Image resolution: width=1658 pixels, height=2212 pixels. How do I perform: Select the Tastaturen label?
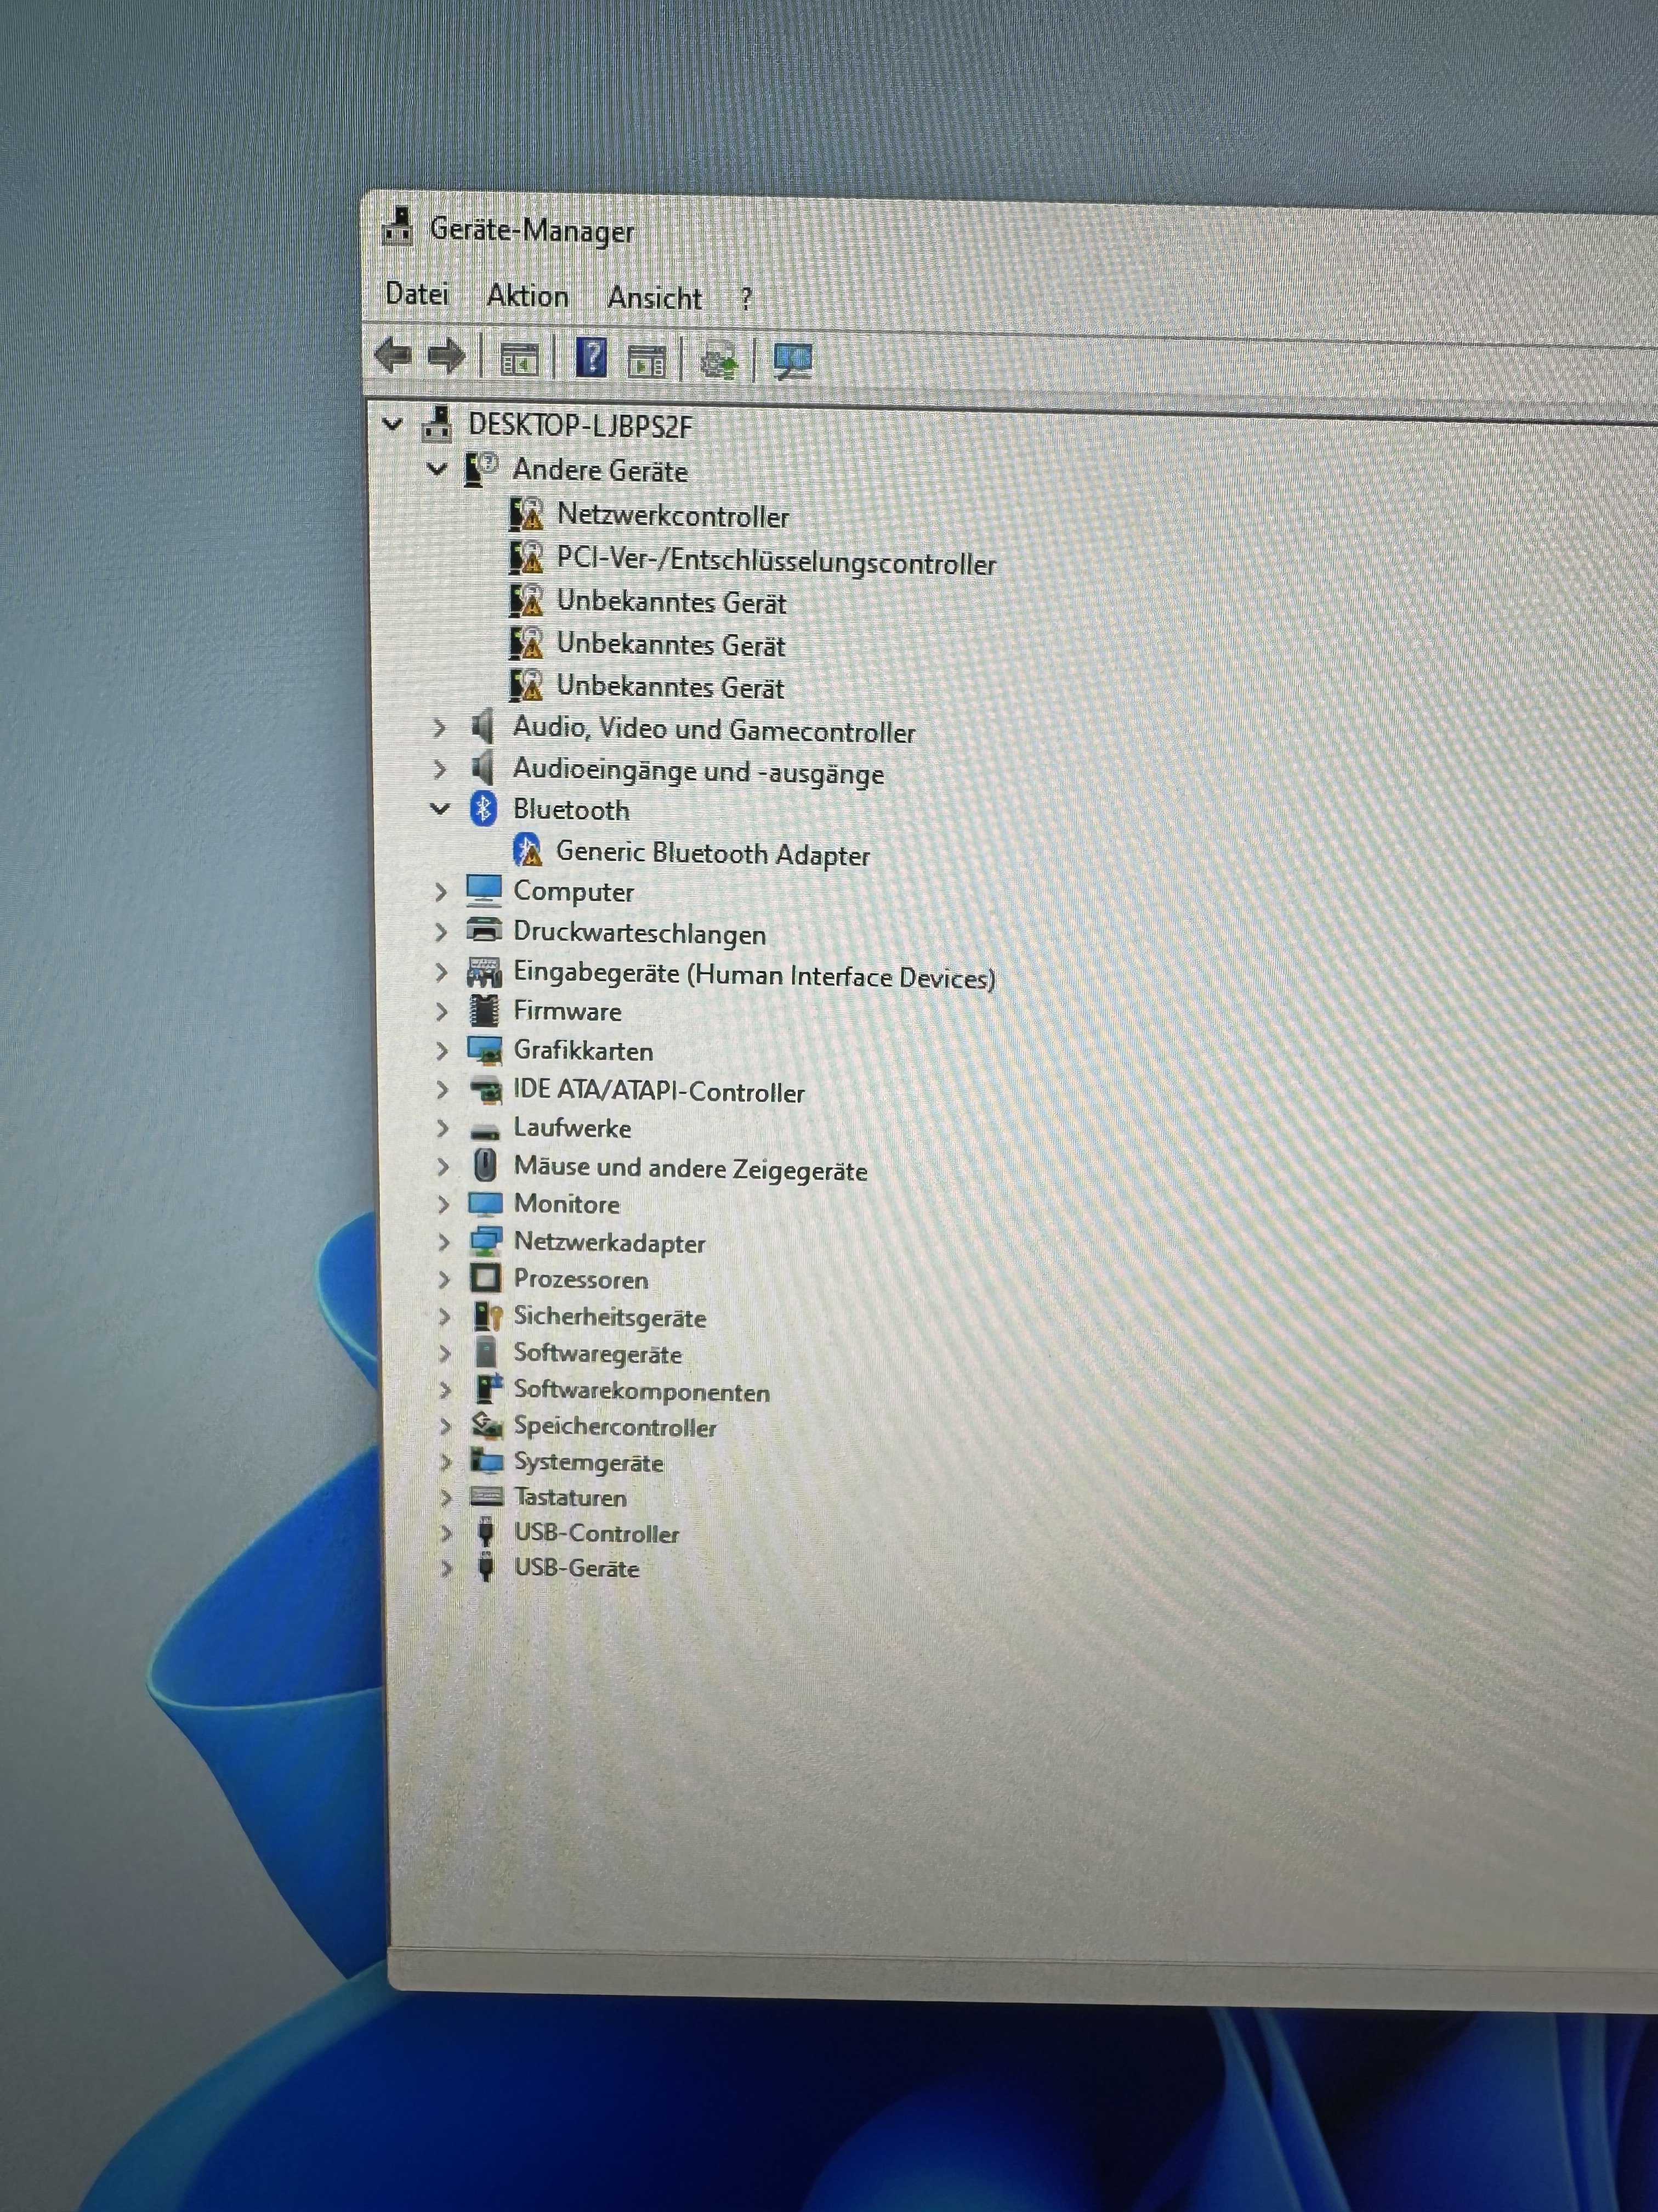click(x=571, y=1497)
